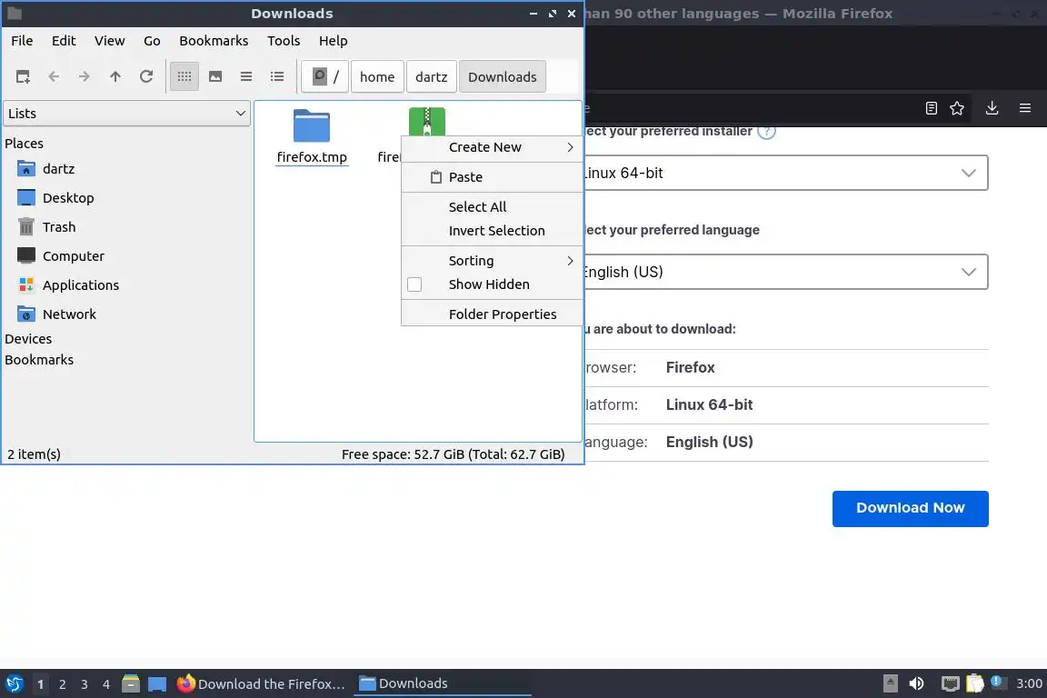Open the Bookmarks menu
The height and width of the screenshot is (698, 1047).
point(214,41)
